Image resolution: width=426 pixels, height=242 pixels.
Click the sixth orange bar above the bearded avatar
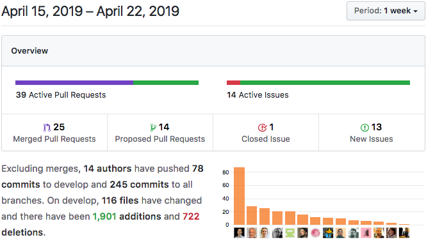point(302,220)
